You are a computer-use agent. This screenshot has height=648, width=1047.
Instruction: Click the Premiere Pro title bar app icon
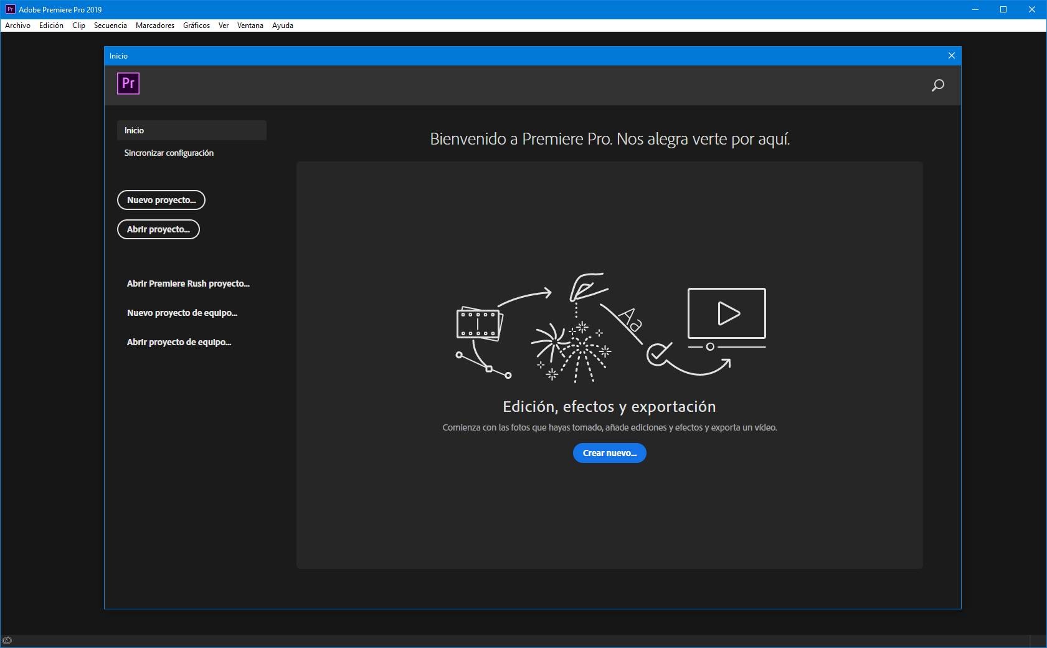pyautogui.click(x=10, y=9)
